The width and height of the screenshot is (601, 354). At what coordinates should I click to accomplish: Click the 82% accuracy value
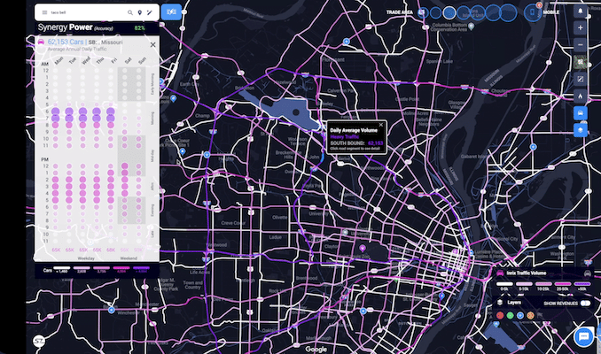click(x=139, y=28)
